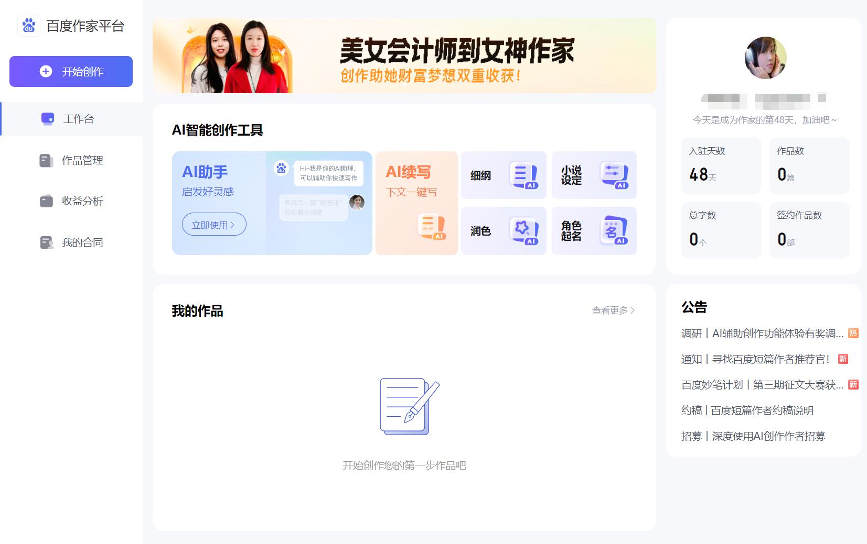Click the 作品数 stat card
Image resolution: width=867 pixels, height=544 pixels.
click(809, 165)
